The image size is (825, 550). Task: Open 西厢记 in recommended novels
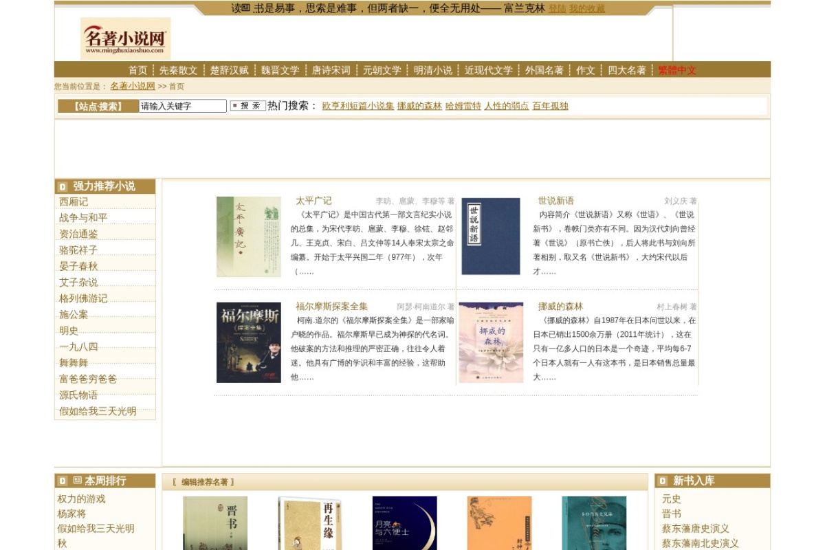point(74,201)
